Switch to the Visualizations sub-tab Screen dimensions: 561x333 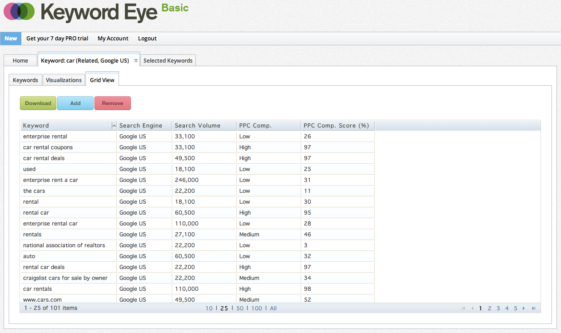point(64,80)
